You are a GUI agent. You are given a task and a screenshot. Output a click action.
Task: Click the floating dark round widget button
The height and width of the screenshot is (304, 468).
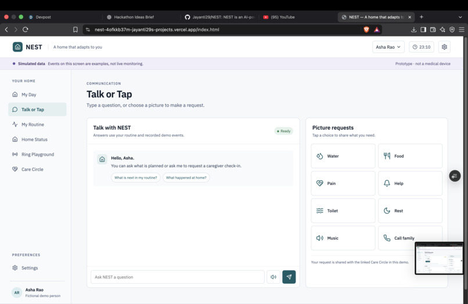[455, 176]
